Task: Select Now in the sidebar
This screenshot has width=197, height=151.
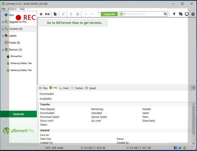Action: 11,15
